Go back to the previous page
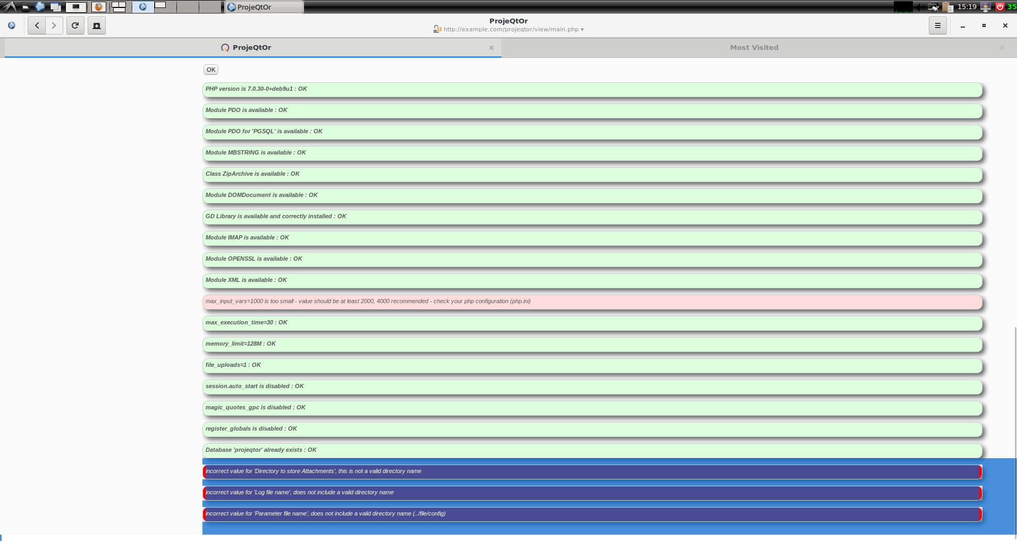 pos(37,25)
